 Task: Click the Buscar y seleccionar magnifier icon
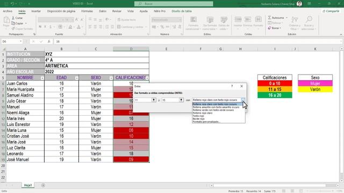(309, 19)
